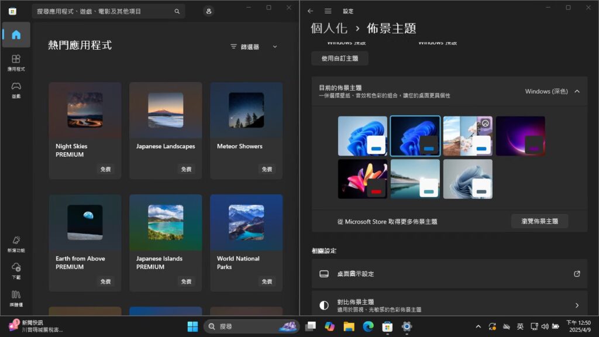Select the flower petal theme thumbnail
This screenshot has width=599, height=337.
tap(363, 178)
